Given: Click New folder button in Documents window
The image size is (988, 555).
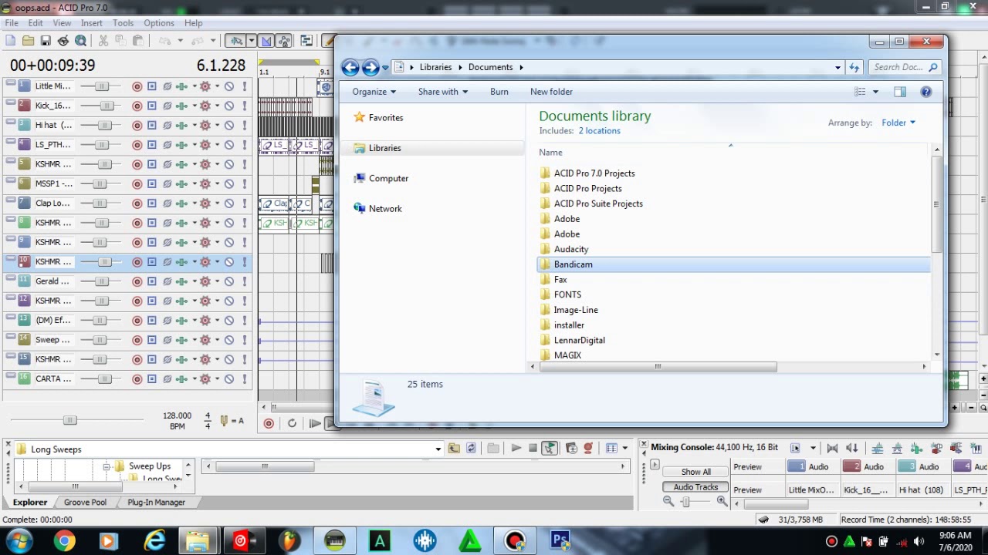Looking at the screenshot, I should tap(551, 92).
